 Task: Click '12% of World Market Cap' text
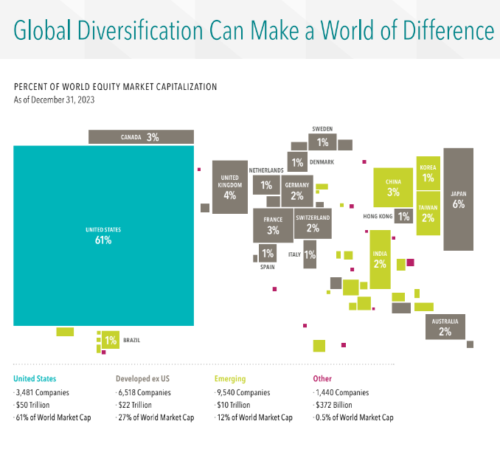pyautogui.click(x=254, y=417)
